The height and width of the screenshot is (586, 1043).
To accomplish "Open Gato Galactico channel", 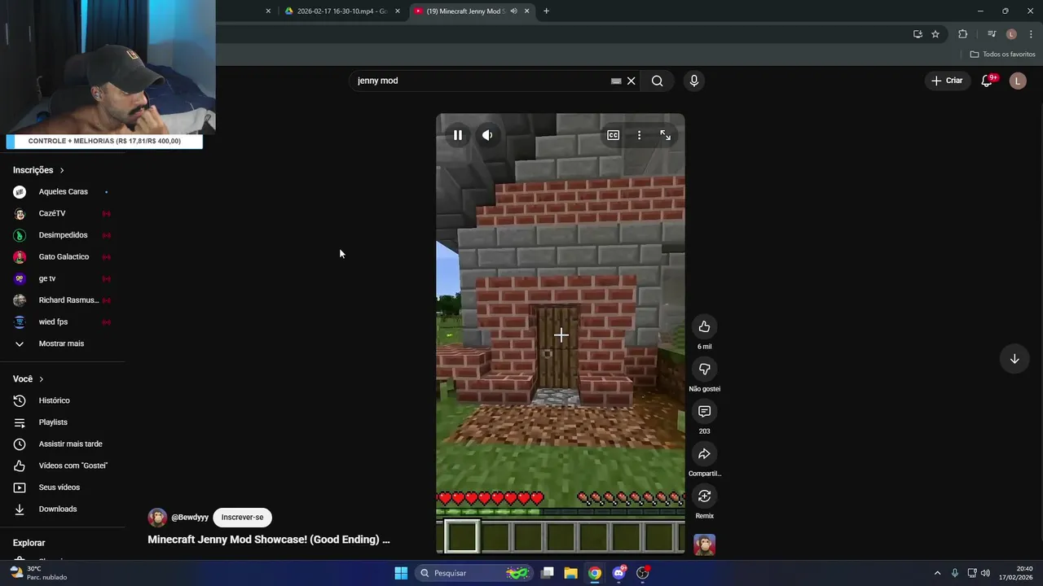I will [x=63, y=257].
